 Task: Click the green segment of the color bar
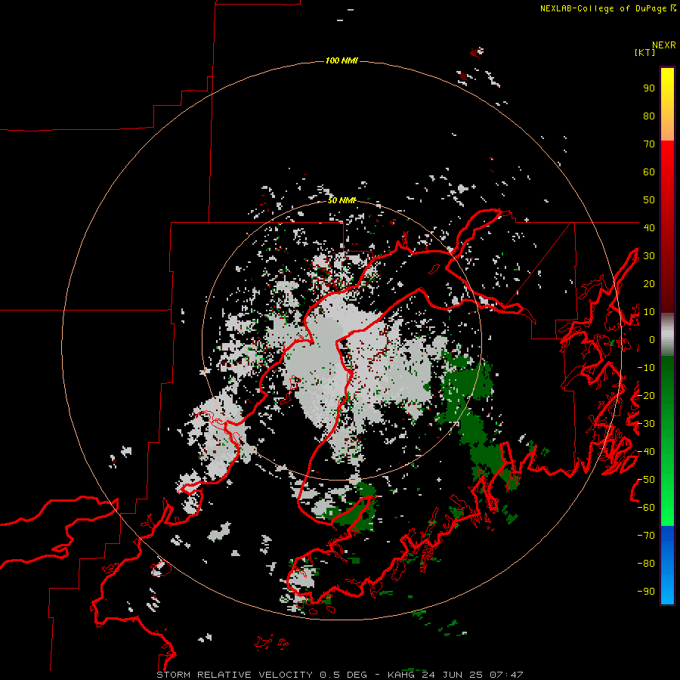click(x=667, y=440)
